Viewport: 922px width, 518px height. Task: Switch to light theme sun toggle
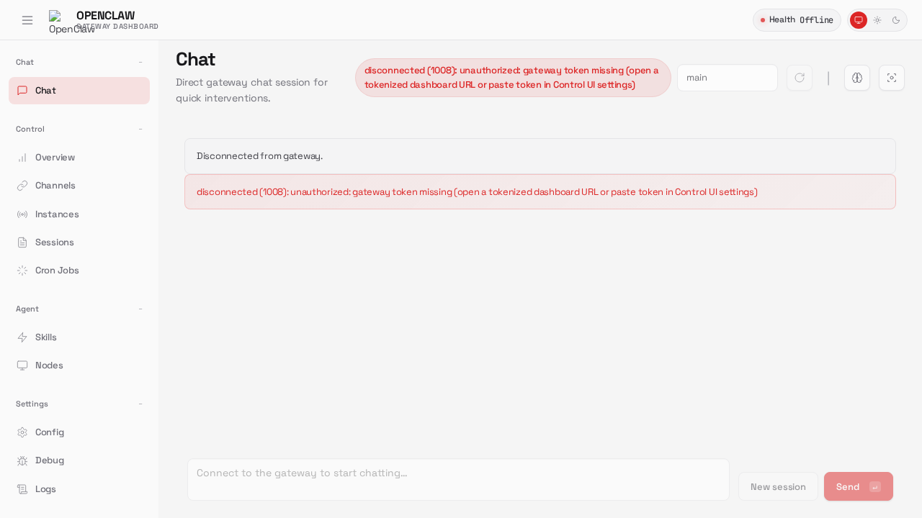click(877, 20)
